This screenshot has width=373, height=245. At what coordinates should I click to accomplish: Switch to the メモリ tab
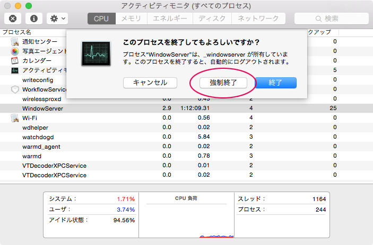pos(131,19)
